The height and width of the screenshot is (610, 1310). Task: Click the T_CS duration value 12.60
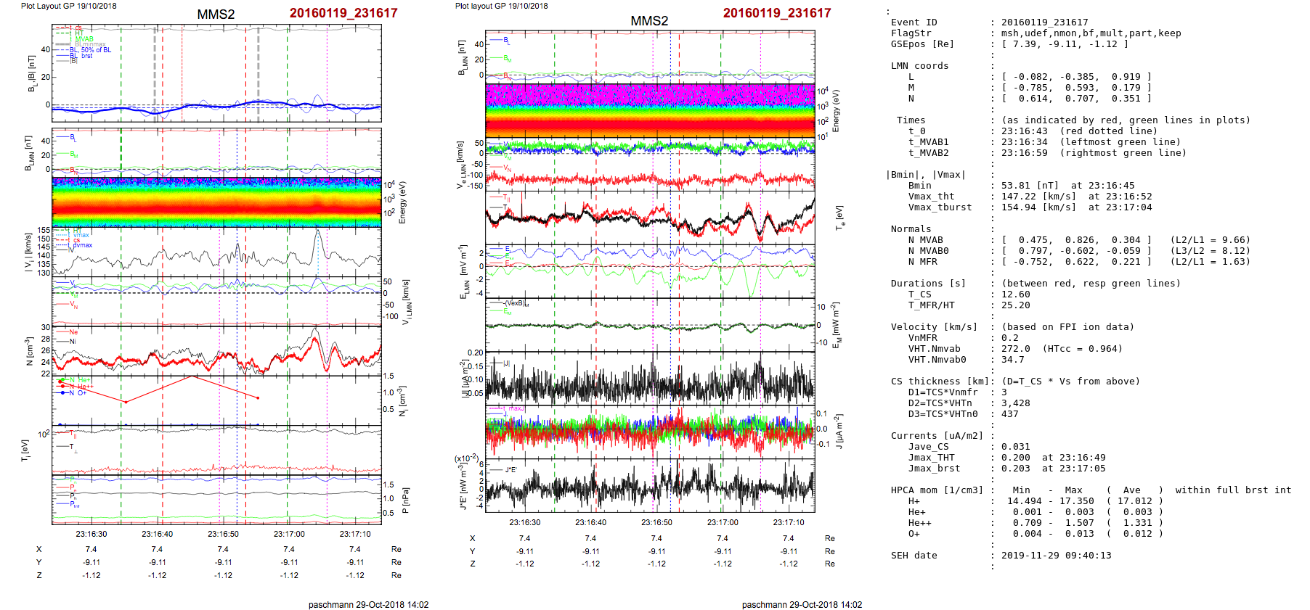[1015, 294]
